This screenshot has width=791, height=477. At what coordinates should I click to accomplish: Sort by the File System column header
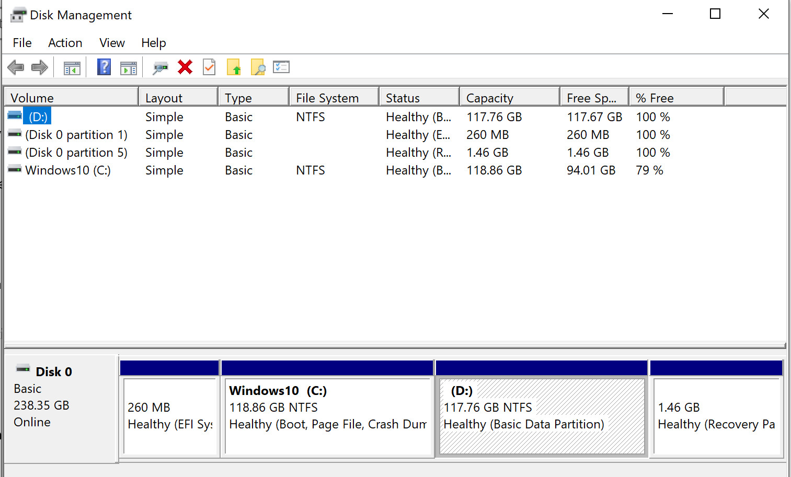click(x=334, y=98)
